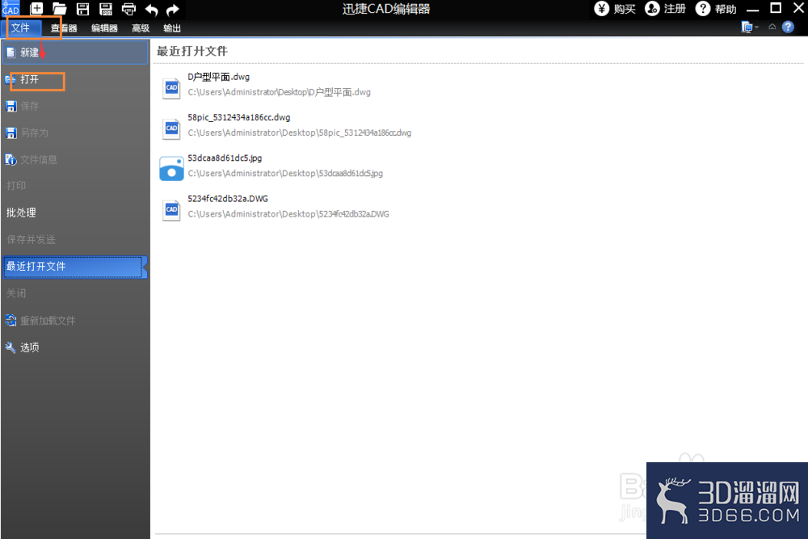
Task: Click the save as PDF icon
Action: (106, 9)
